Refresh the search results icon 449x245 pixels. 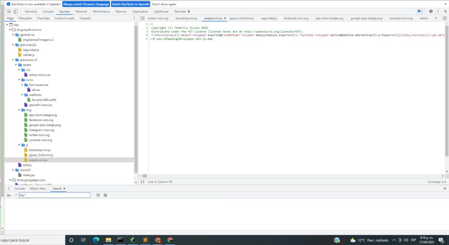(x=98, y=195)
